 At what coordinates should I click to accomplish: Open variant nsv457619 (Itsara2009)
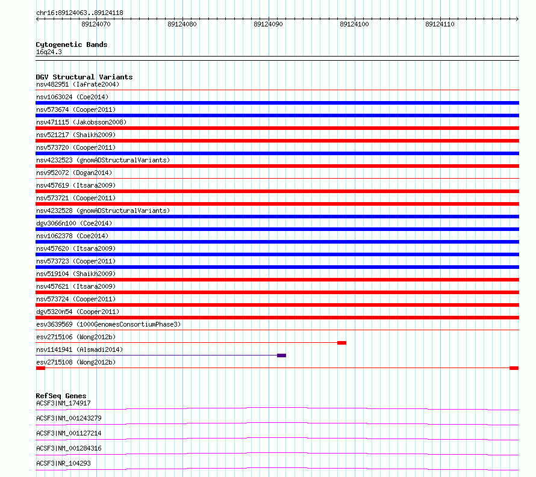[x=76, y=185]
